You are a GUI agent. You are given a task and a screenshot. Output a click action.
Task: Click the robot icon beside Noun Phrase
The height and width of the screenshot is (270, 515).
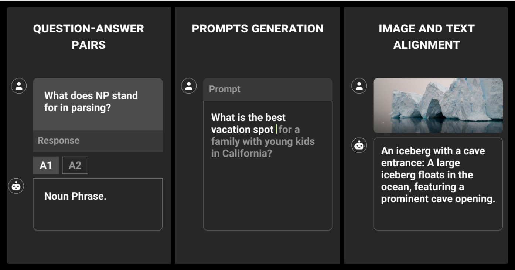tap(16, 186)
